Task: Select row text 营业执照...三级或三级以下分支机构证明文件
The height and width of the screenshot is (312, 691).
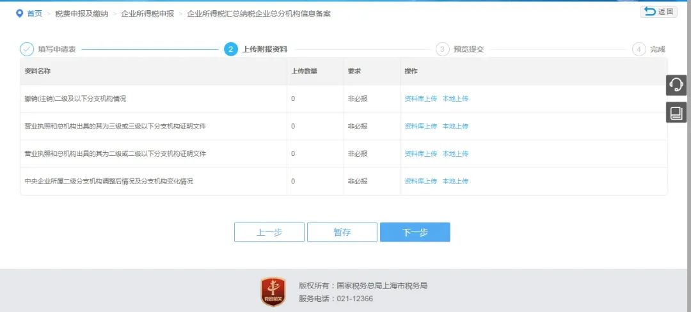Action: point(115,127)
